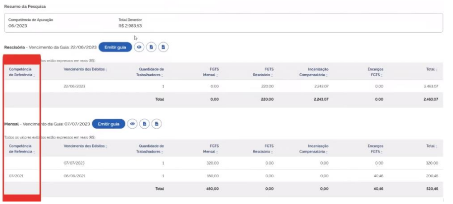Click Emitir guia for the Mensal guide
The height and width of the screenshot is (204, 453).
pos(109,124)
